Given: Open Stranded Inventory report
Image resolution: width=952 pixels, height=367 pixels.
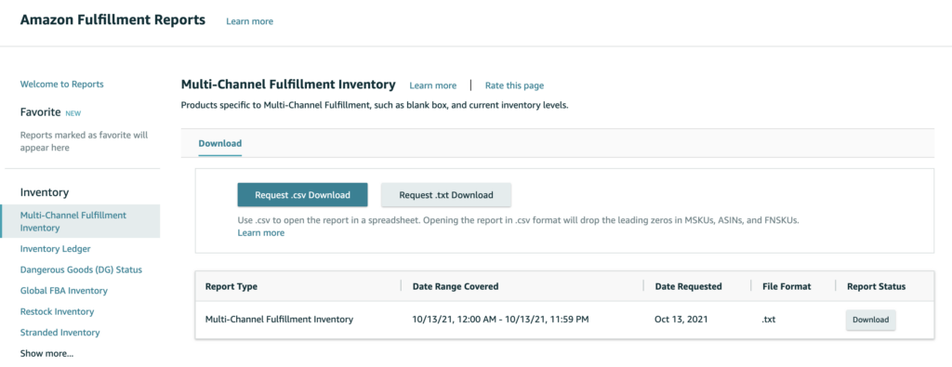Looking at the screenshot, I should 60,333.
